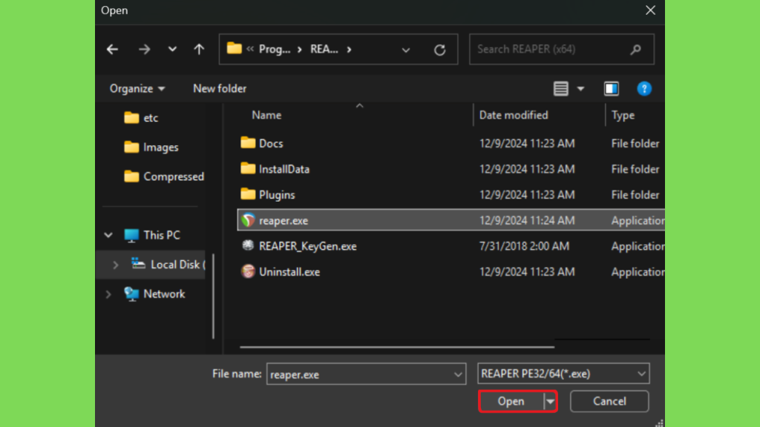Change the view layout icon
The width and height of the screenshot is (760, 427).
coord(561,89)
